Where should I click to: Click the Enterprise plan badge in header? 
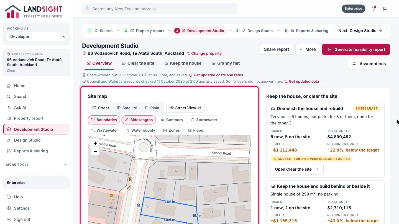coord(353,9)
